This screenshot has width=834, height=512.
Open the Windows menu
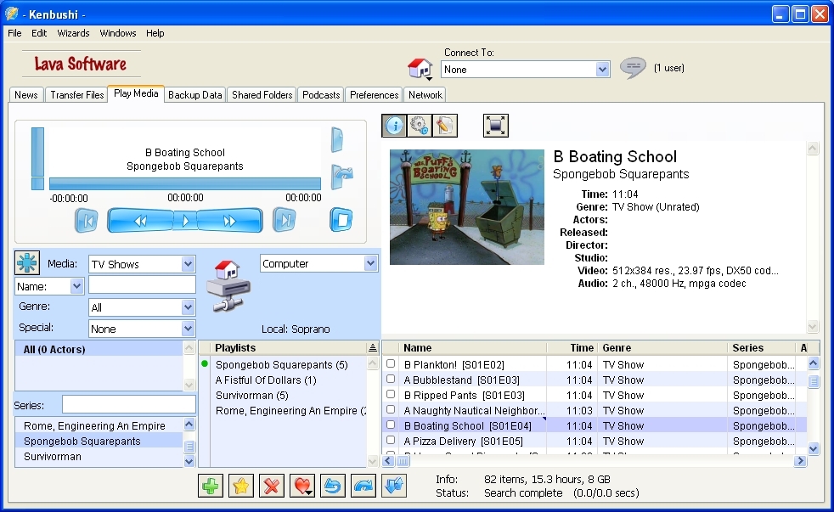tap(117, 33)
